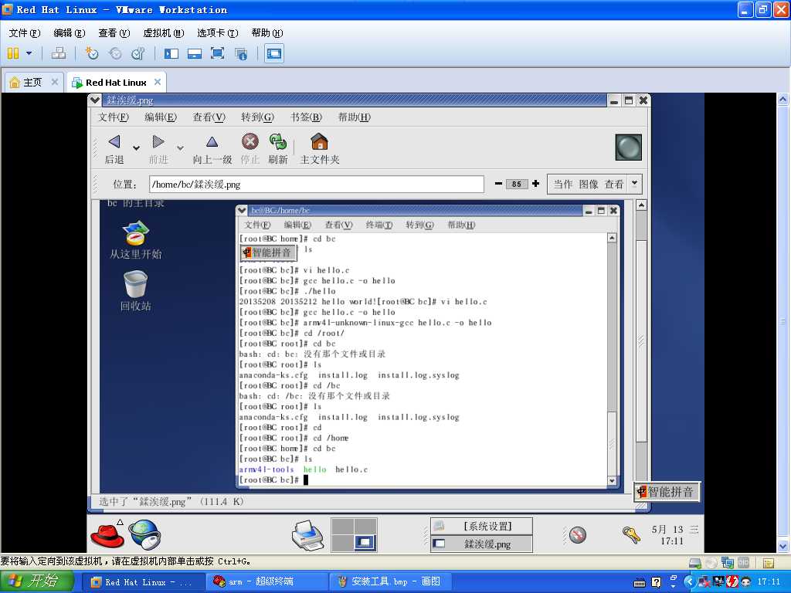Click the VMware status bar hard disk icon
The height and width of the screenshot is (593, 791).
(x=695, y=562)
